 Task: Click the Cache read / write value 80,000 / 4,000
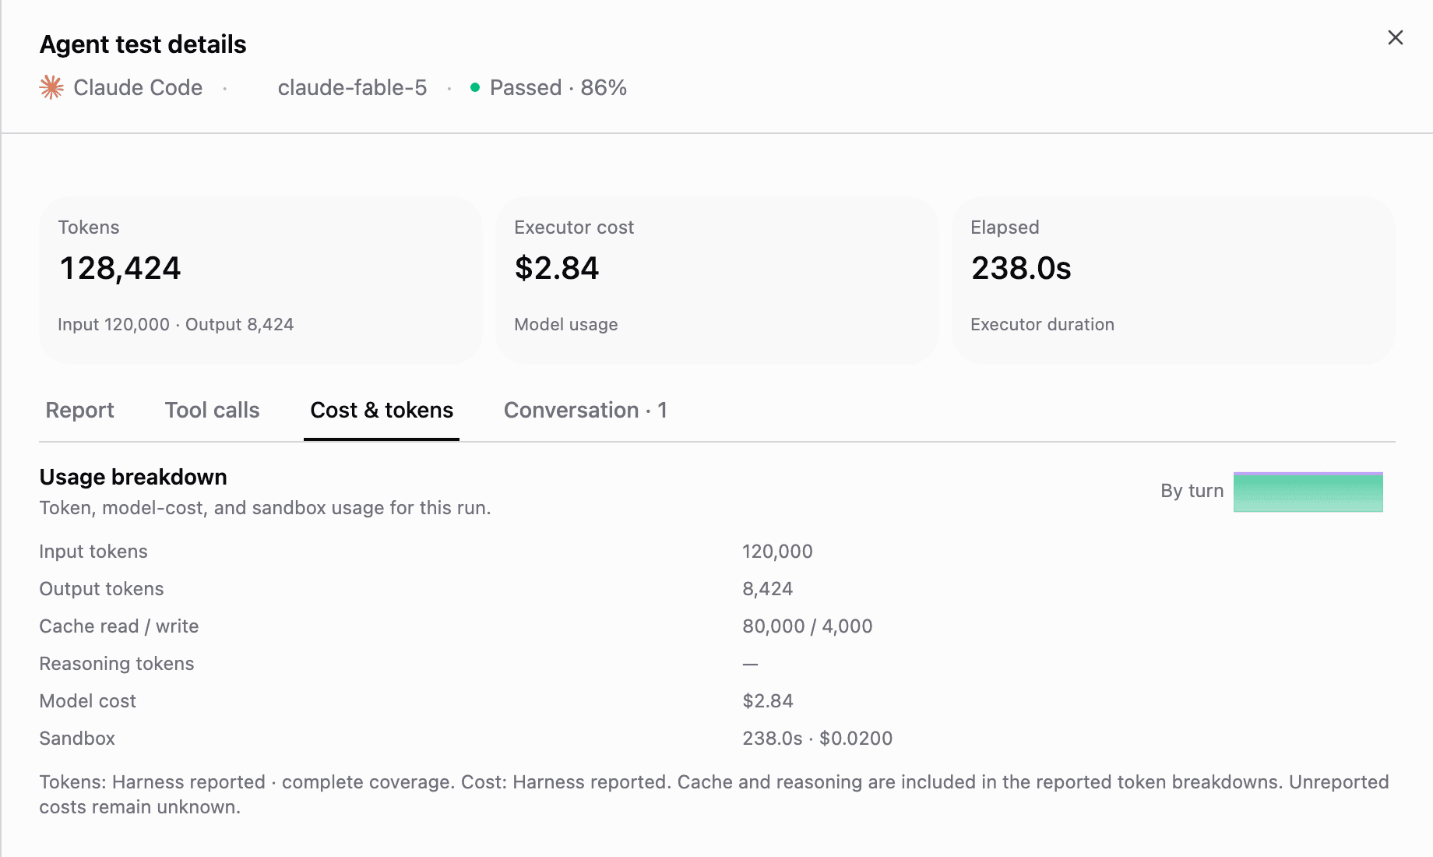[x=807, y=626]
